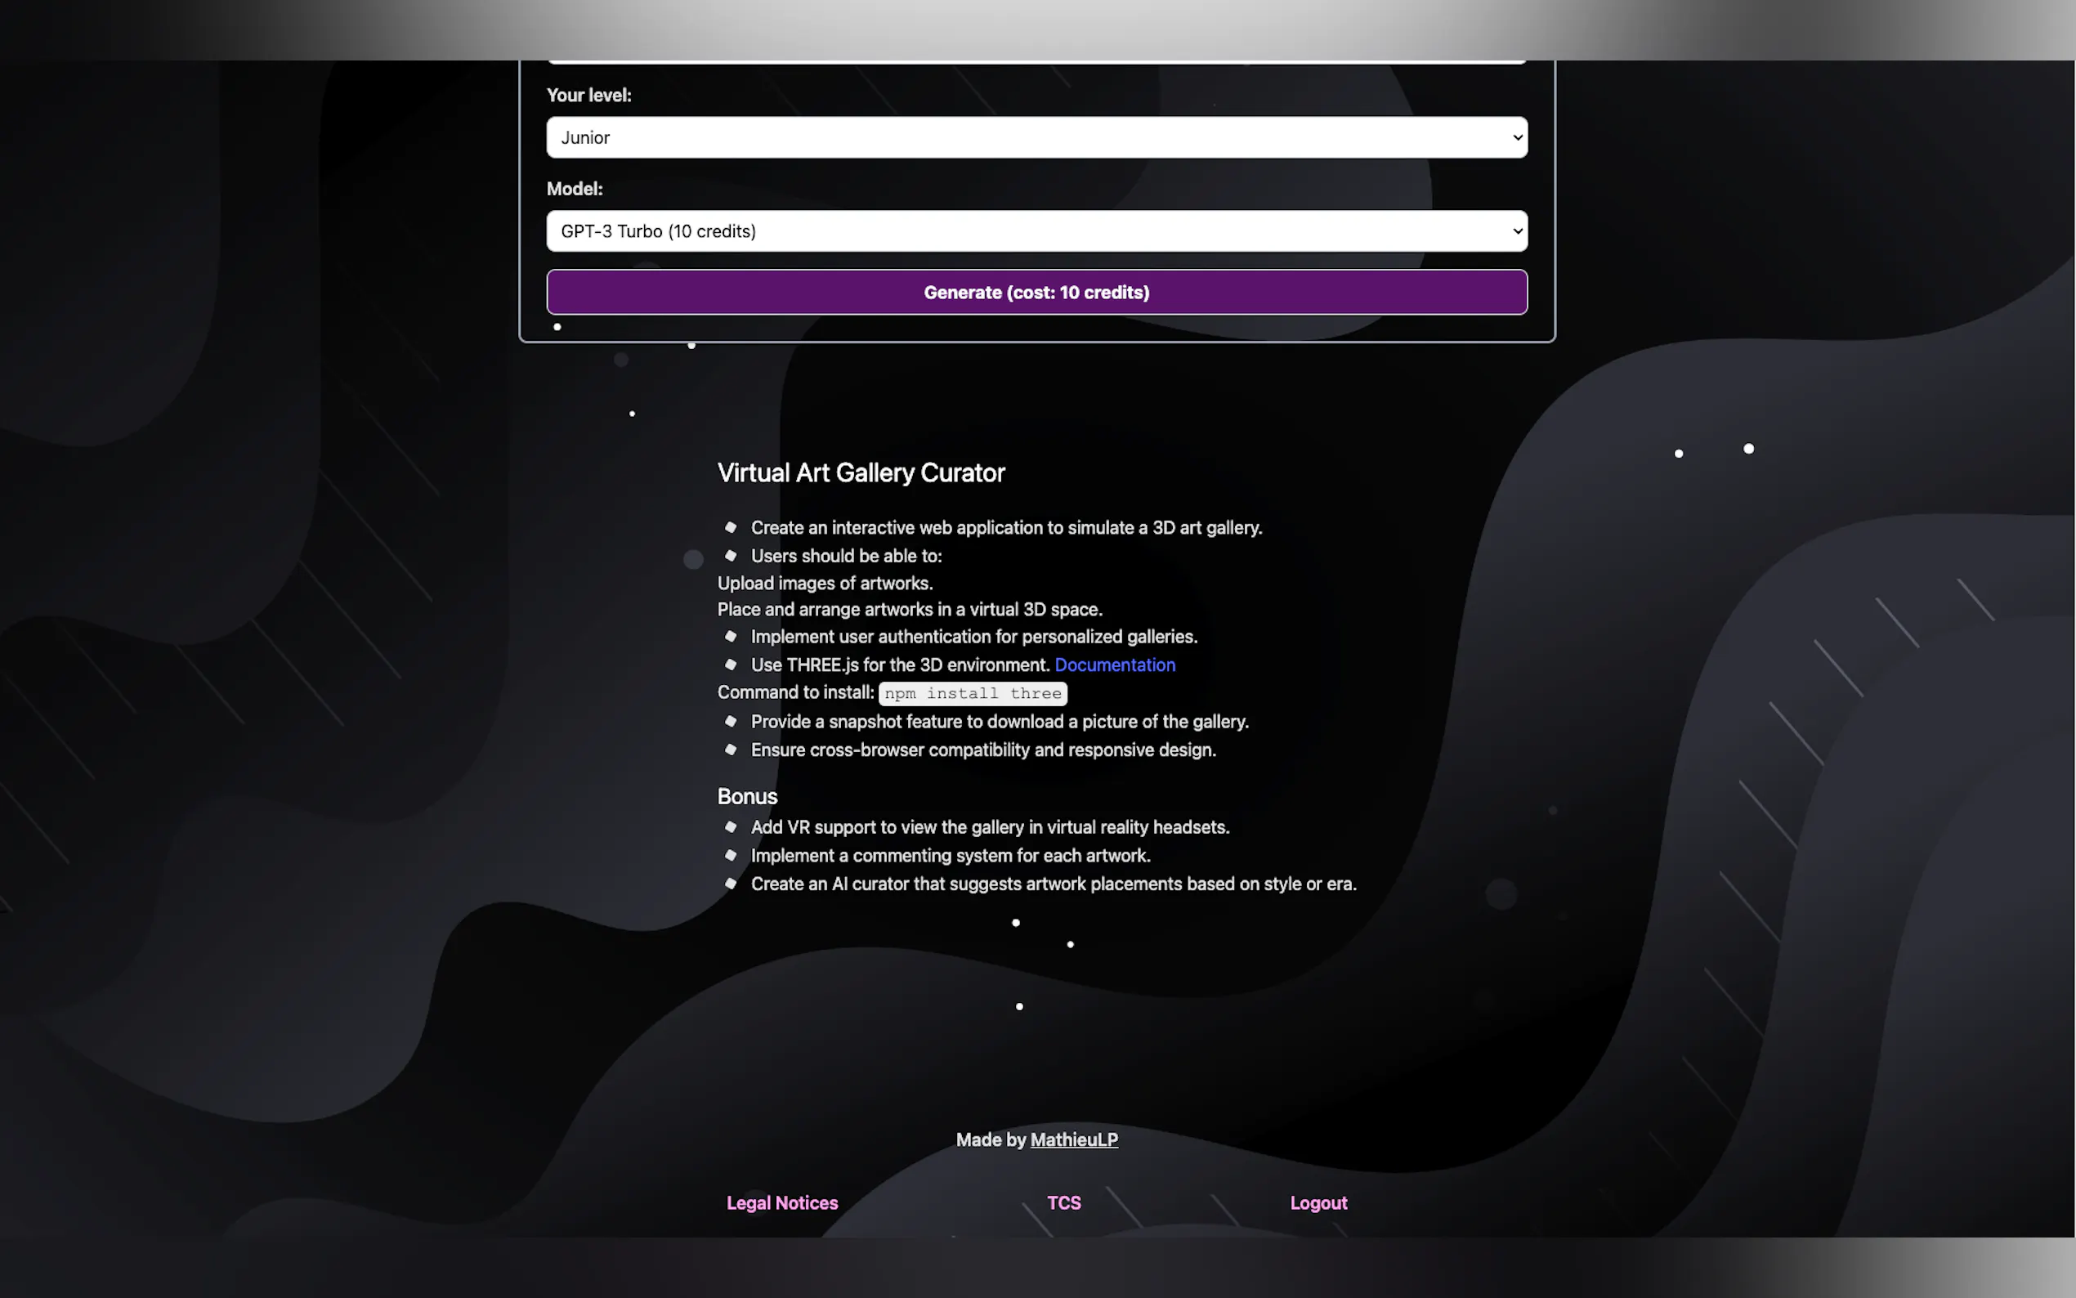
Task: Click the npm install three code snippet
Action: pos(973,693)
